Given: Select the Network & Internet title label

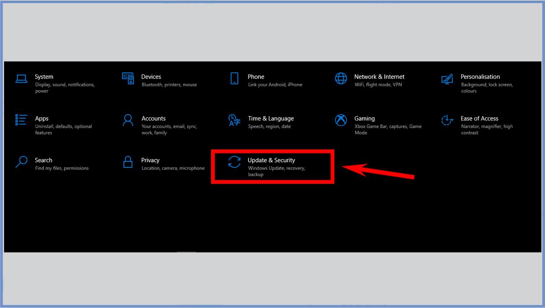Looking at the screenshot, I should tap(379, 77).
